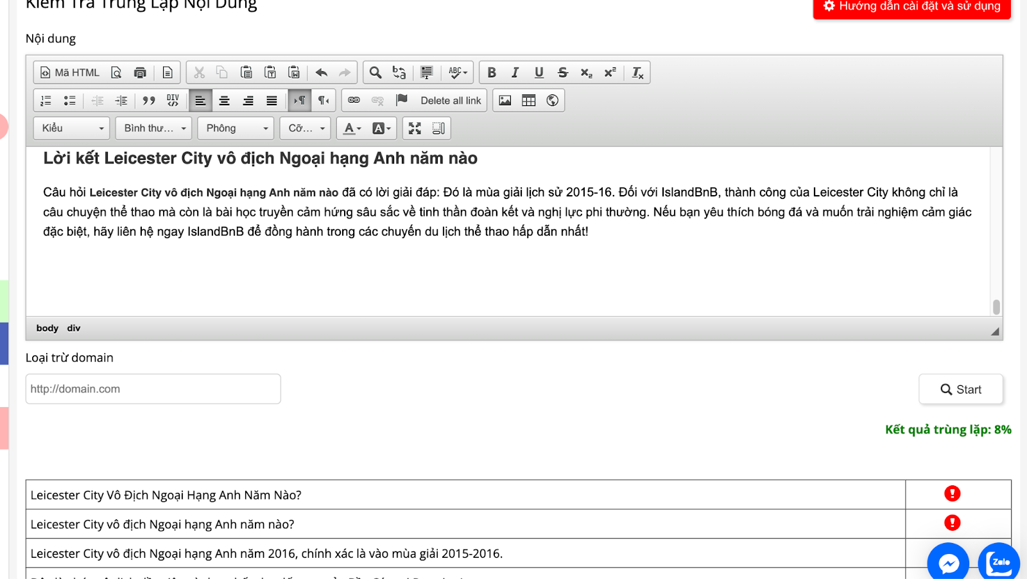Image resolution: width=1027 pixels, height=579 pixels.
Task: Toggle Underline formatting
Action: tap(539, 73)
